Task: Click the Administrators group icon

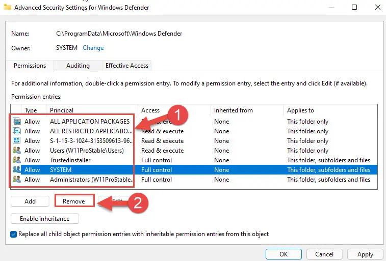Action: pyautogui.click(x=17, y=179)
